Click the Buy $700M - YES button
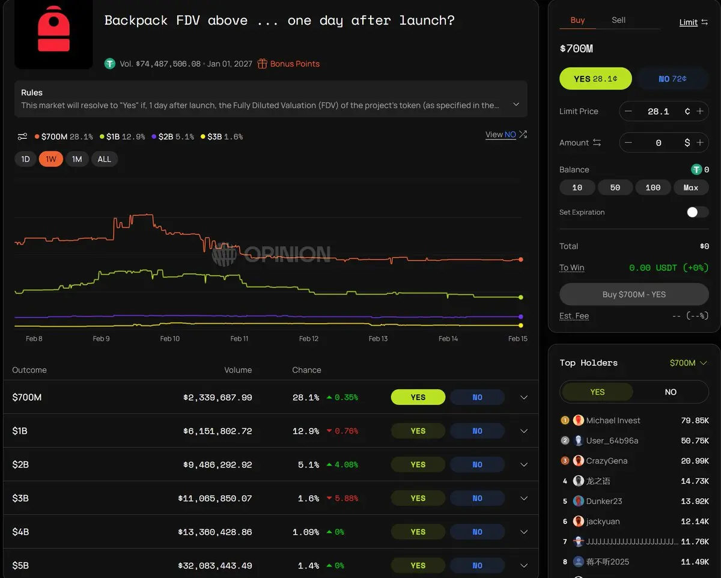This screenshot has width=721, height=578. pos(634,294)
